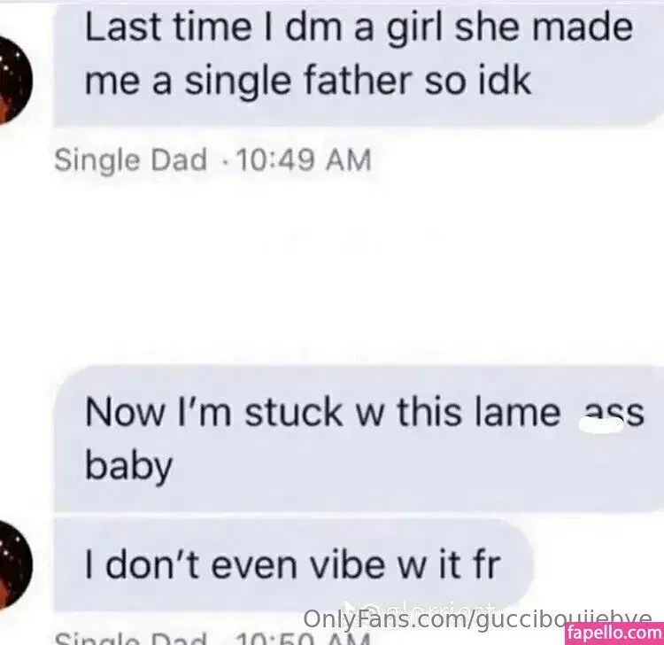Click the word 'girl' in the top bubble
Image resolution: width=664 pixels, height=645 pixels.
click(x=413, y=29)
